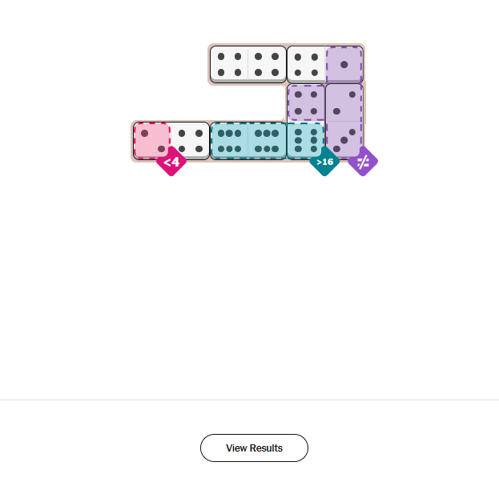Select the pink two-pip domino half

coord(152,141)
